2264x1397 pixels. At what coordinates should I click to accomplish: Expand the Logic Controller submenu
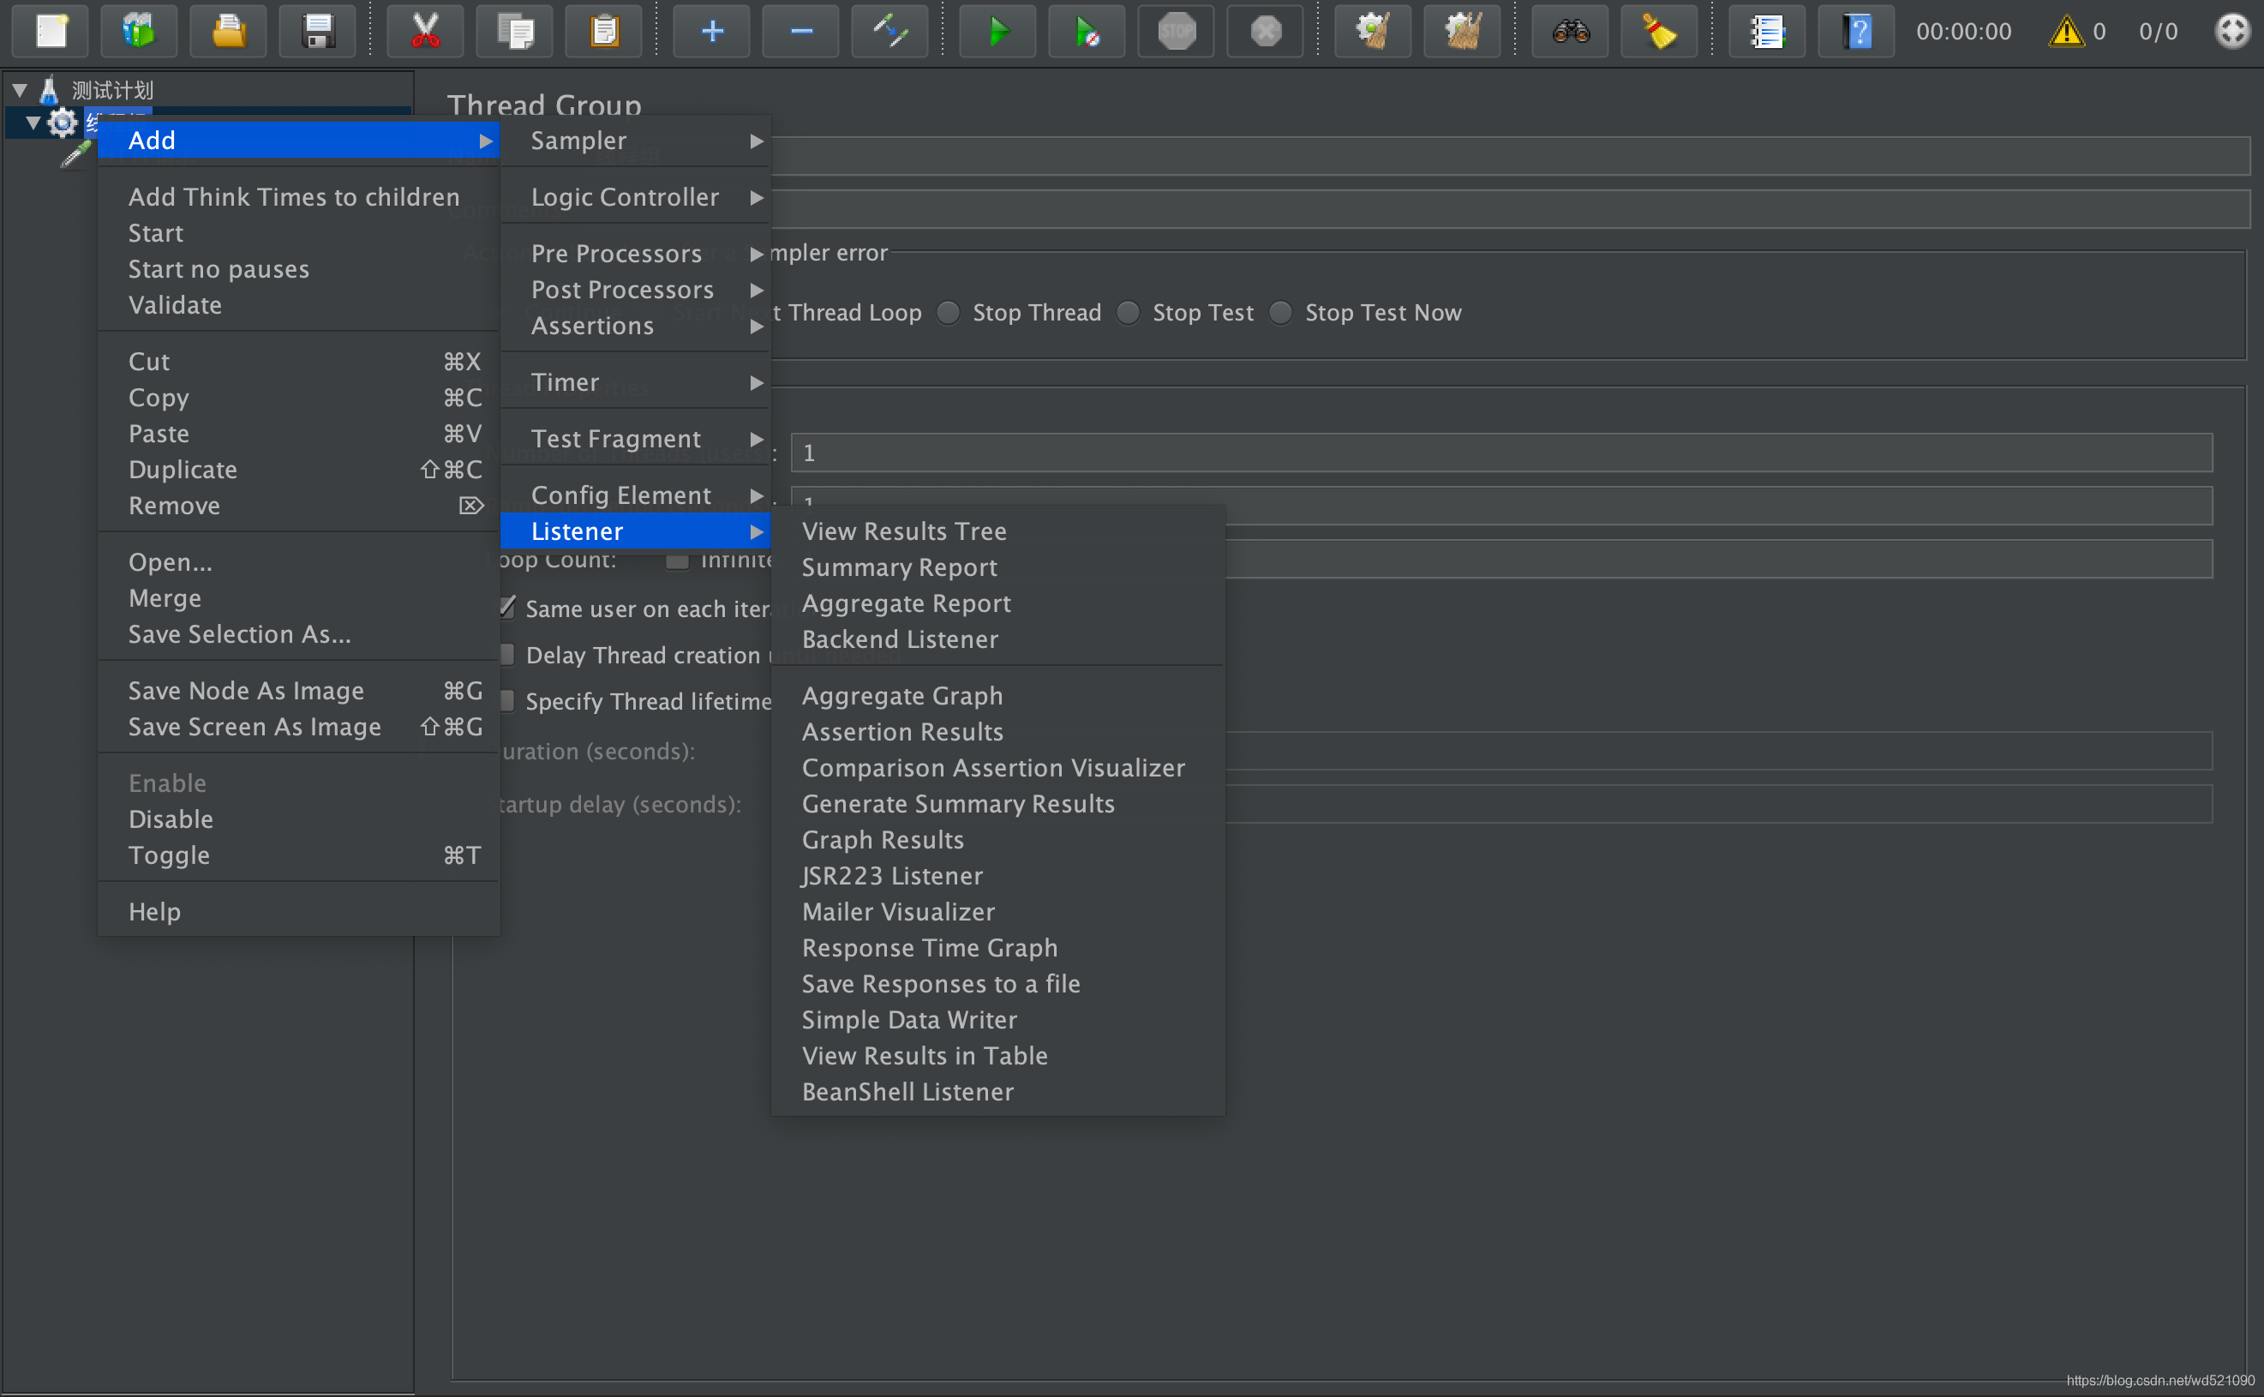(629, 195)
